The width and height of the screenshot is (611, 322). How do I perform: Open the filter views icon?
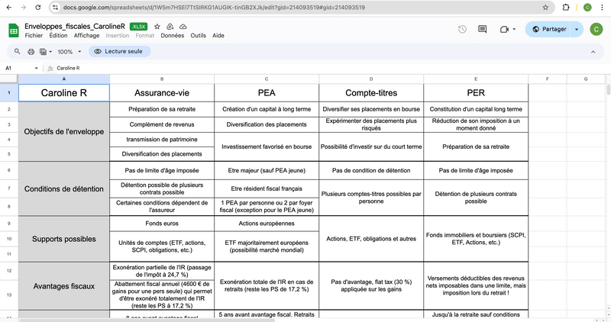[x=44, y=51]
